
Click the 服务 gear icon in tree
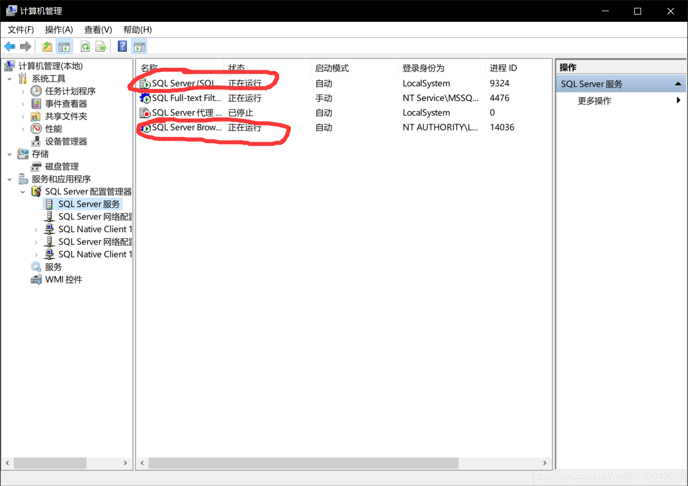[36, 267]
